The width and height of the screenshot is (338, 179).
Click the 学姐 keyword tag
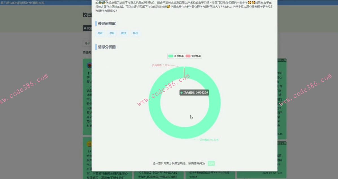pos(112,33)
